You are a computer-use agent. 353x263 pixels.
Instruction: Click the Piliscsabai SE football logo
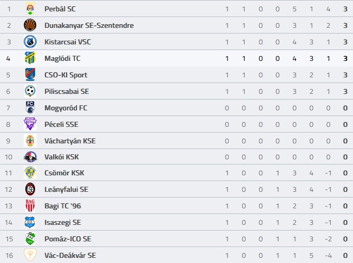pos(30,91)
